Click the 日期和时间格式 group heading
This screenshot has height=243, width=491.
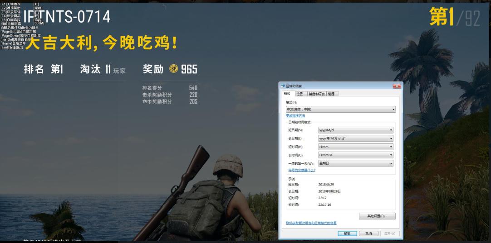pyautogui.click(x=300, y=122)
